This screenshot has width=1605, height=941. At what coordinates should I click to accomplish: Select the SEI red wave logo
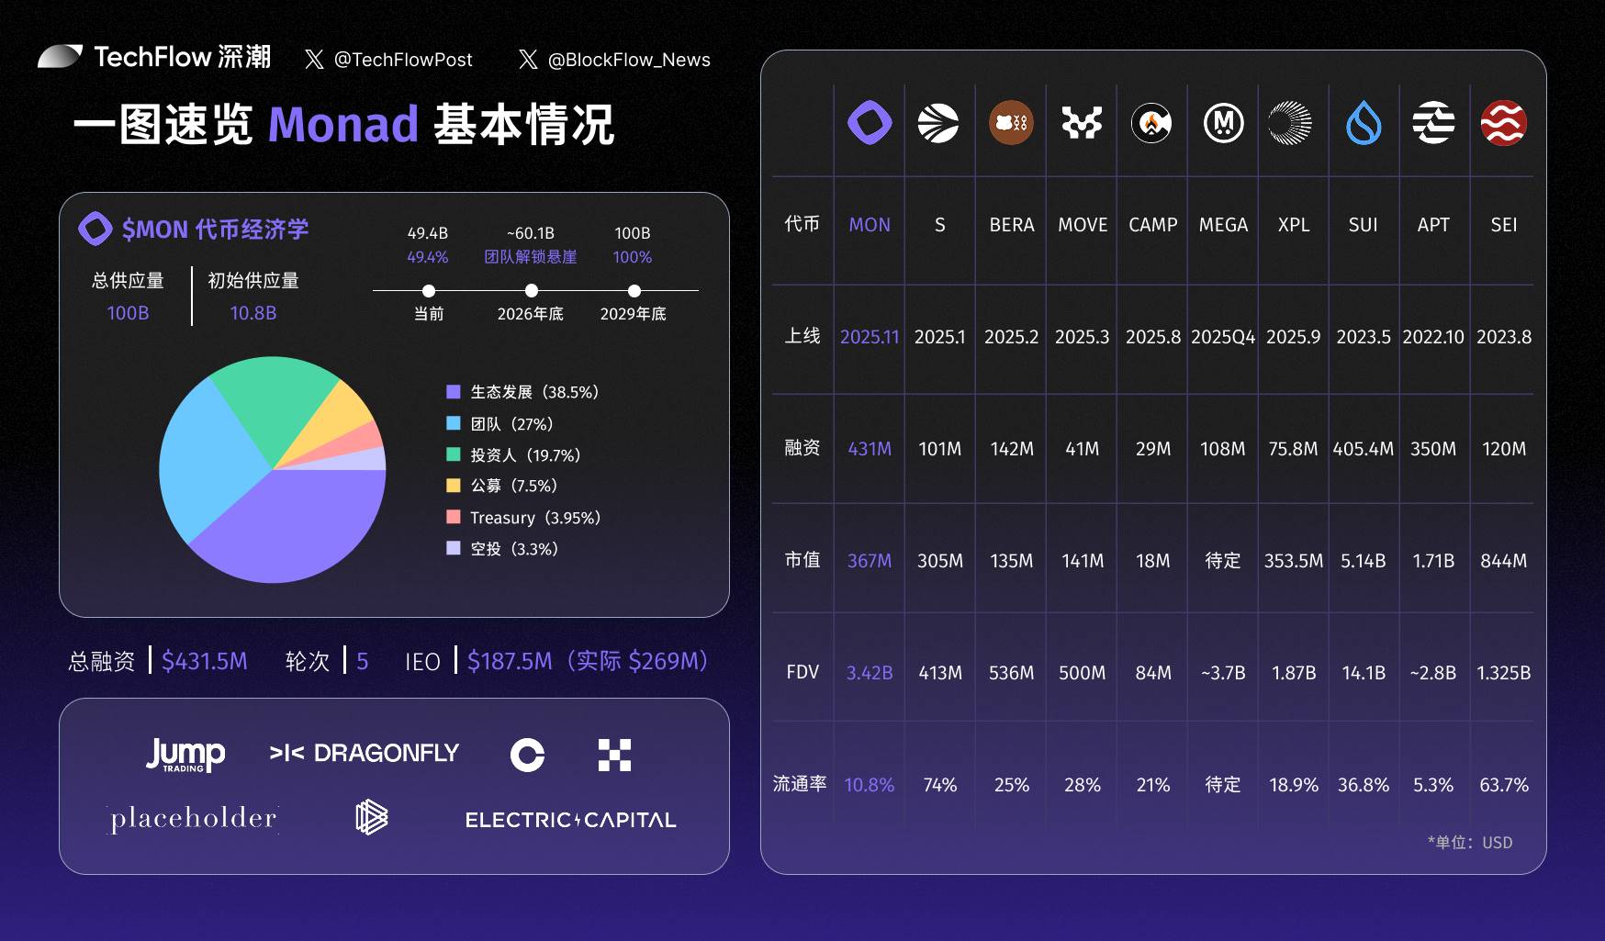click(x=1504, y=123)
